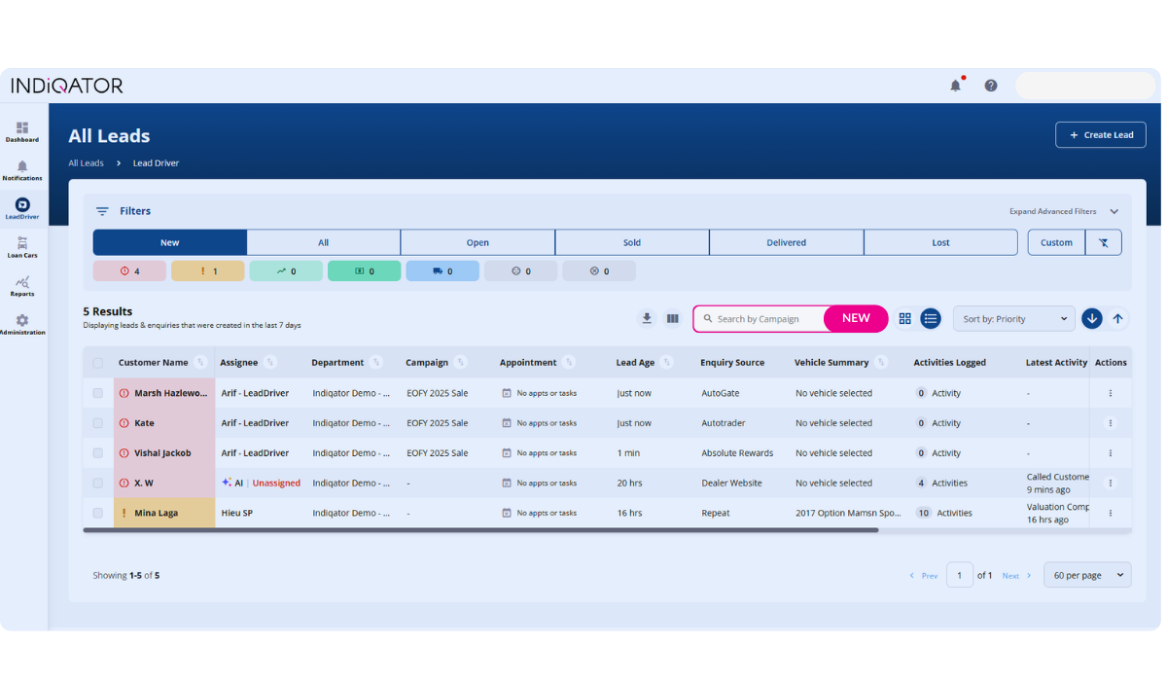Open Reports in the sidebar
Viewport: 1167px width, 681px height.
tap(22, 286)
